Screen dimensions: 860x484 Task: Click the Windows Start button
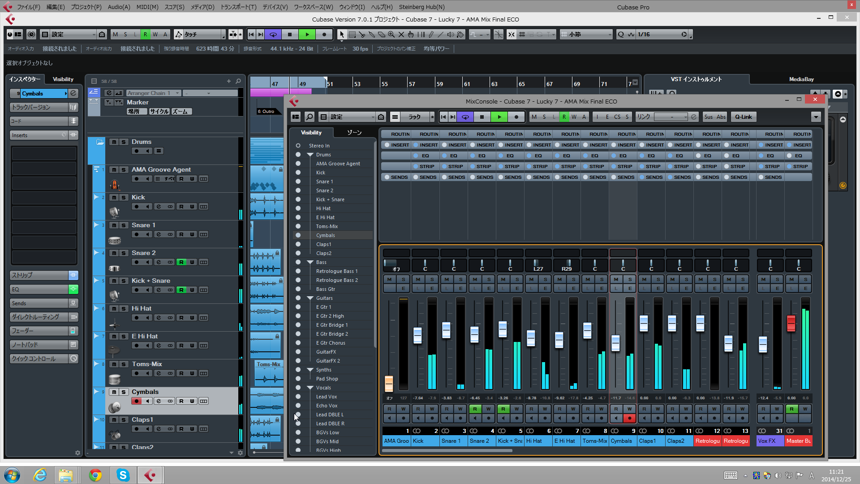[12, 475]
